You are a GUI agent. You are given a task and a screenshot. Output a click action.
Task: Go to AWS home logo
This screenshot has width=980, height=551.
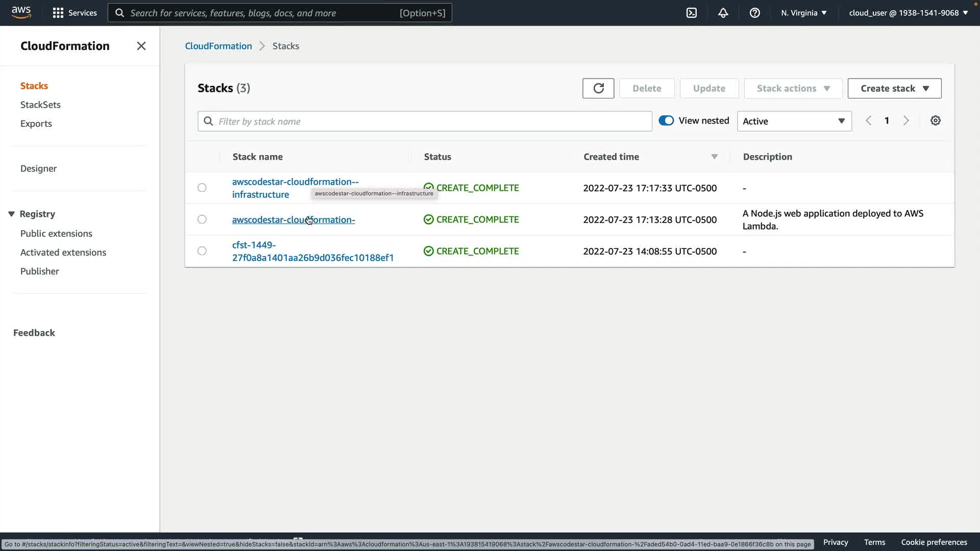point(21,12)
